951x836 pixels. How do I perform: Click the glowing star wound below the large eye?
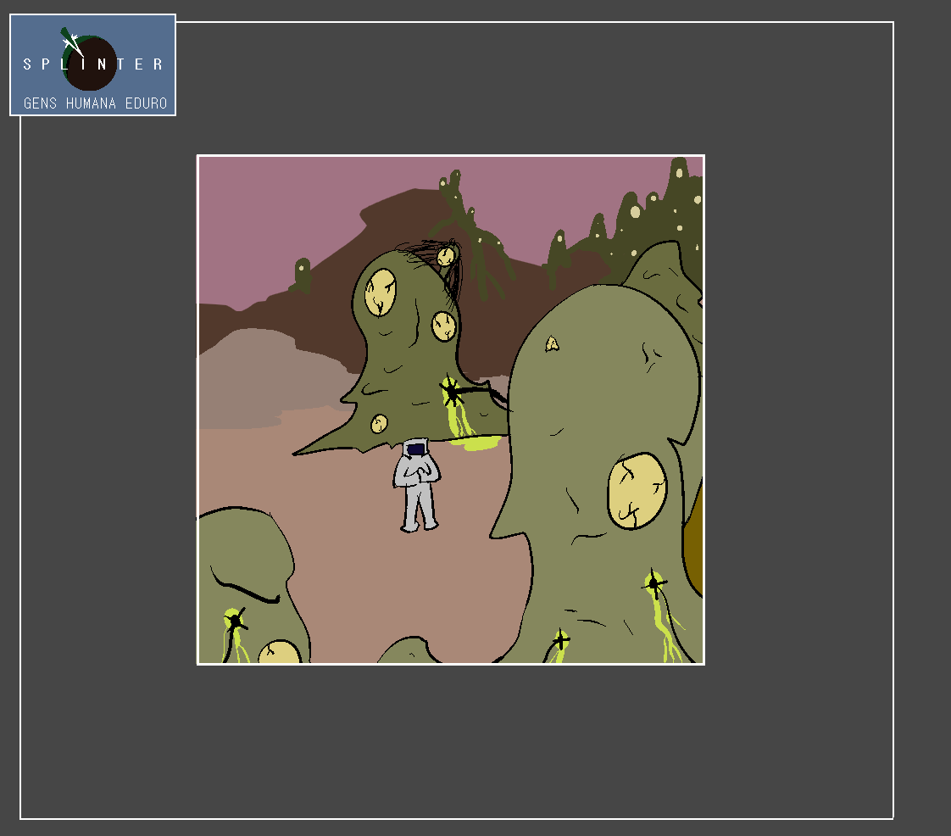[653, 583]
